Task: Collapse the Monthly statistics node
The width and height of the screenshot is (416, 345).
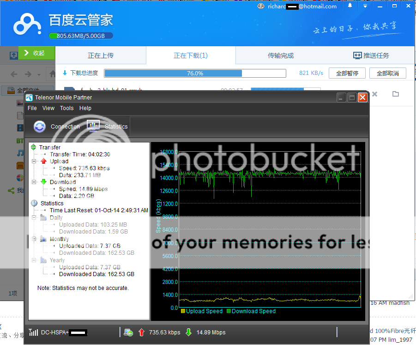Action: [x=34, y=239]
